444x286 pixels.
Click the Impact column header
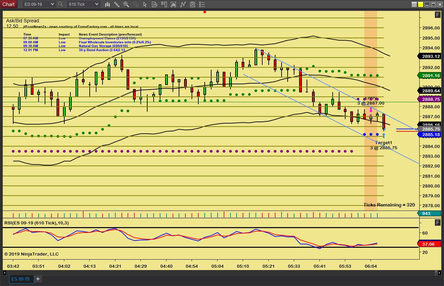64,35
